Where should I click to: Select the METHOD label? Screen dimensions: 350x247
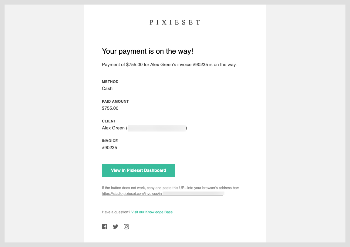click(x=110, y=82)
